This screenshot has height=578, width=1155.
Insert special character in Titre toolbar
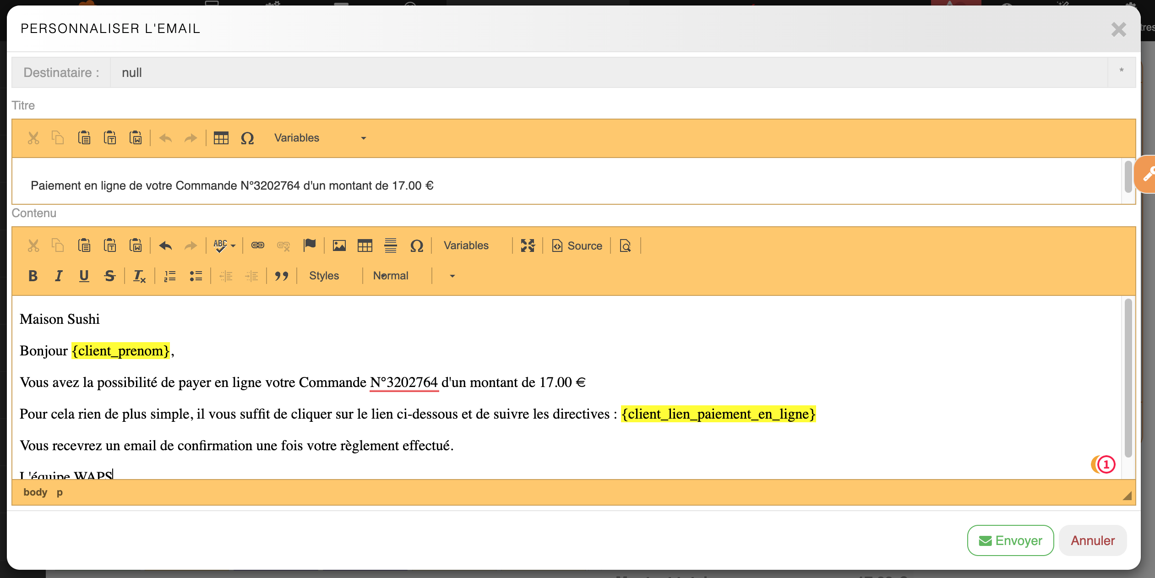tap(247, 138)
